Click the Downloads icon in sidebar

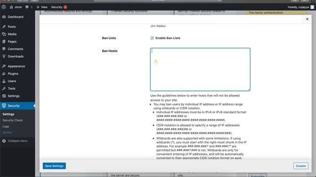[4, 57]
